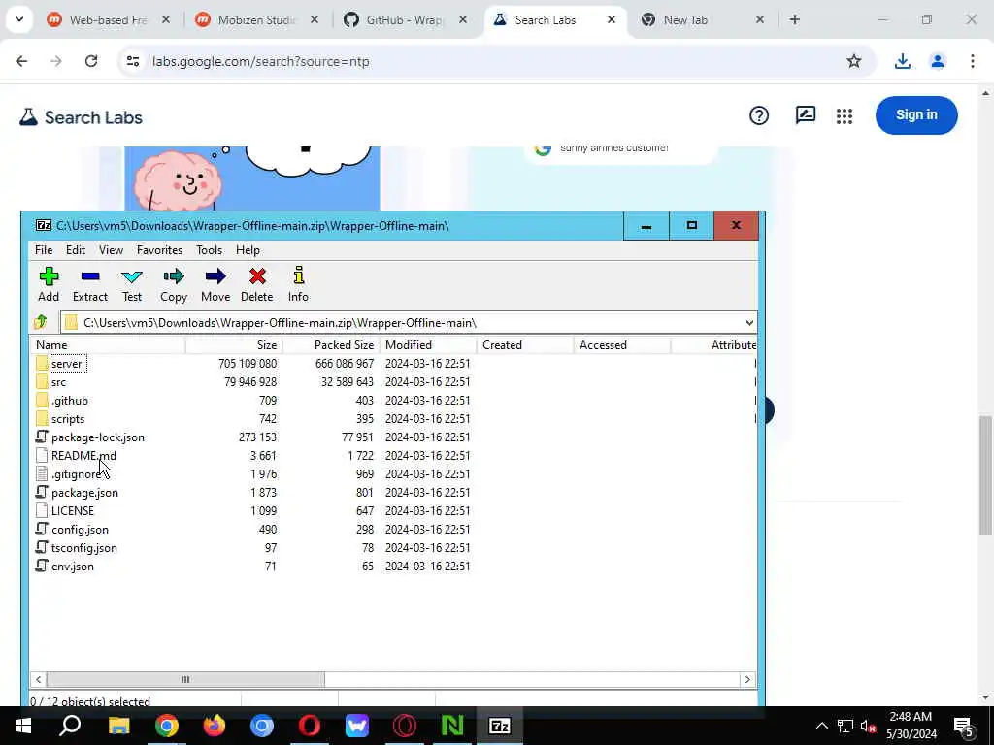
Task: Open the 7-Zip File menu
Action: pos(44,250)
